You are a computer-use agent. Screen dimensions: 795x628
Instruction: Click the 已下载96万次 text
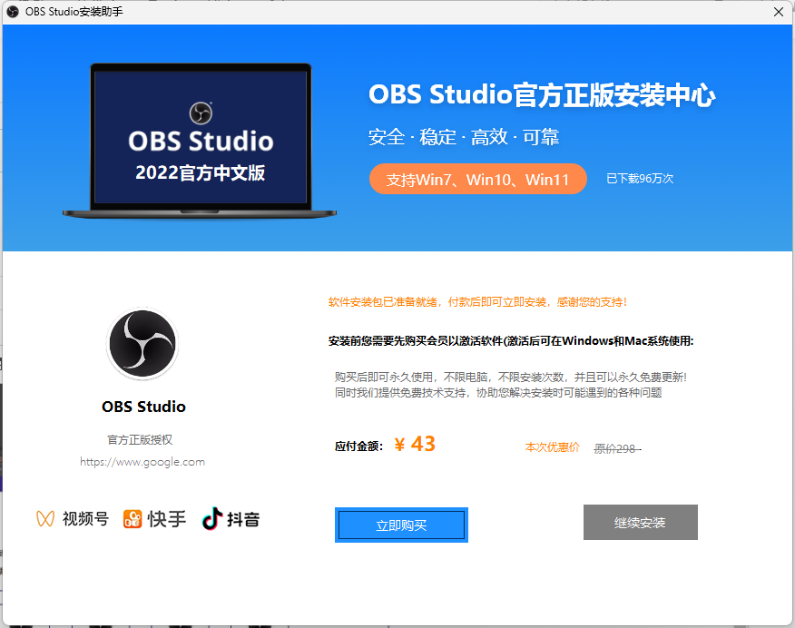(x=640, y=179)
